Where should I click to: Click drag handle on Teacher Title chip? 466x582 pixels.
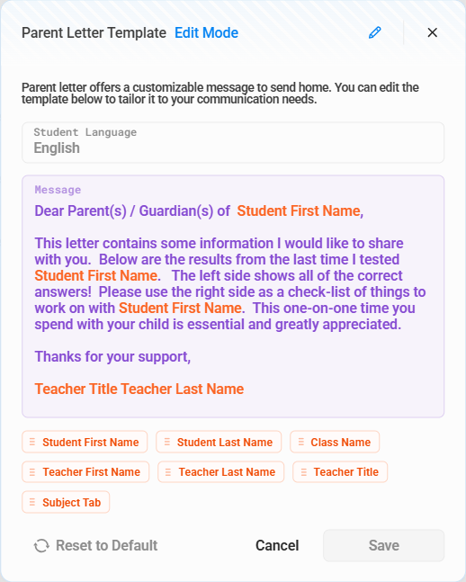point(304,471)
